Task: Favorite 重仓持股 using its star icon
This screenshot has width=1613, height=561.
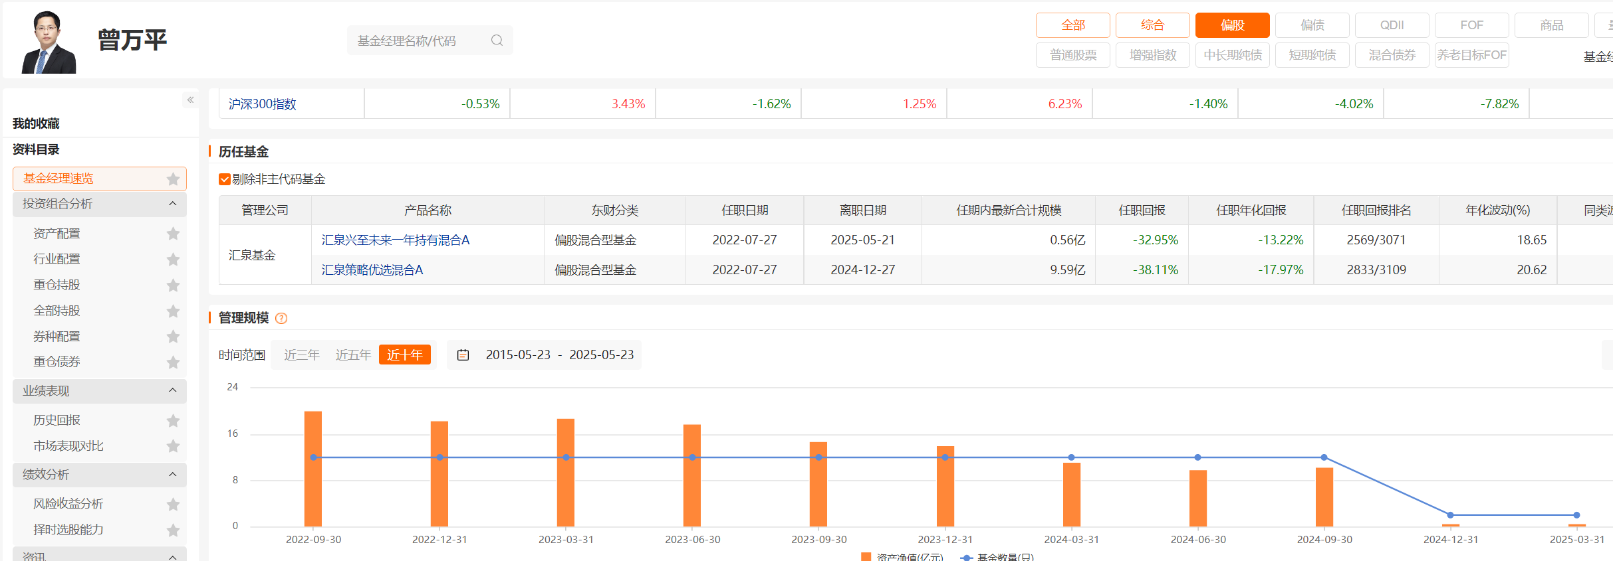Action: tap(173, 285)
